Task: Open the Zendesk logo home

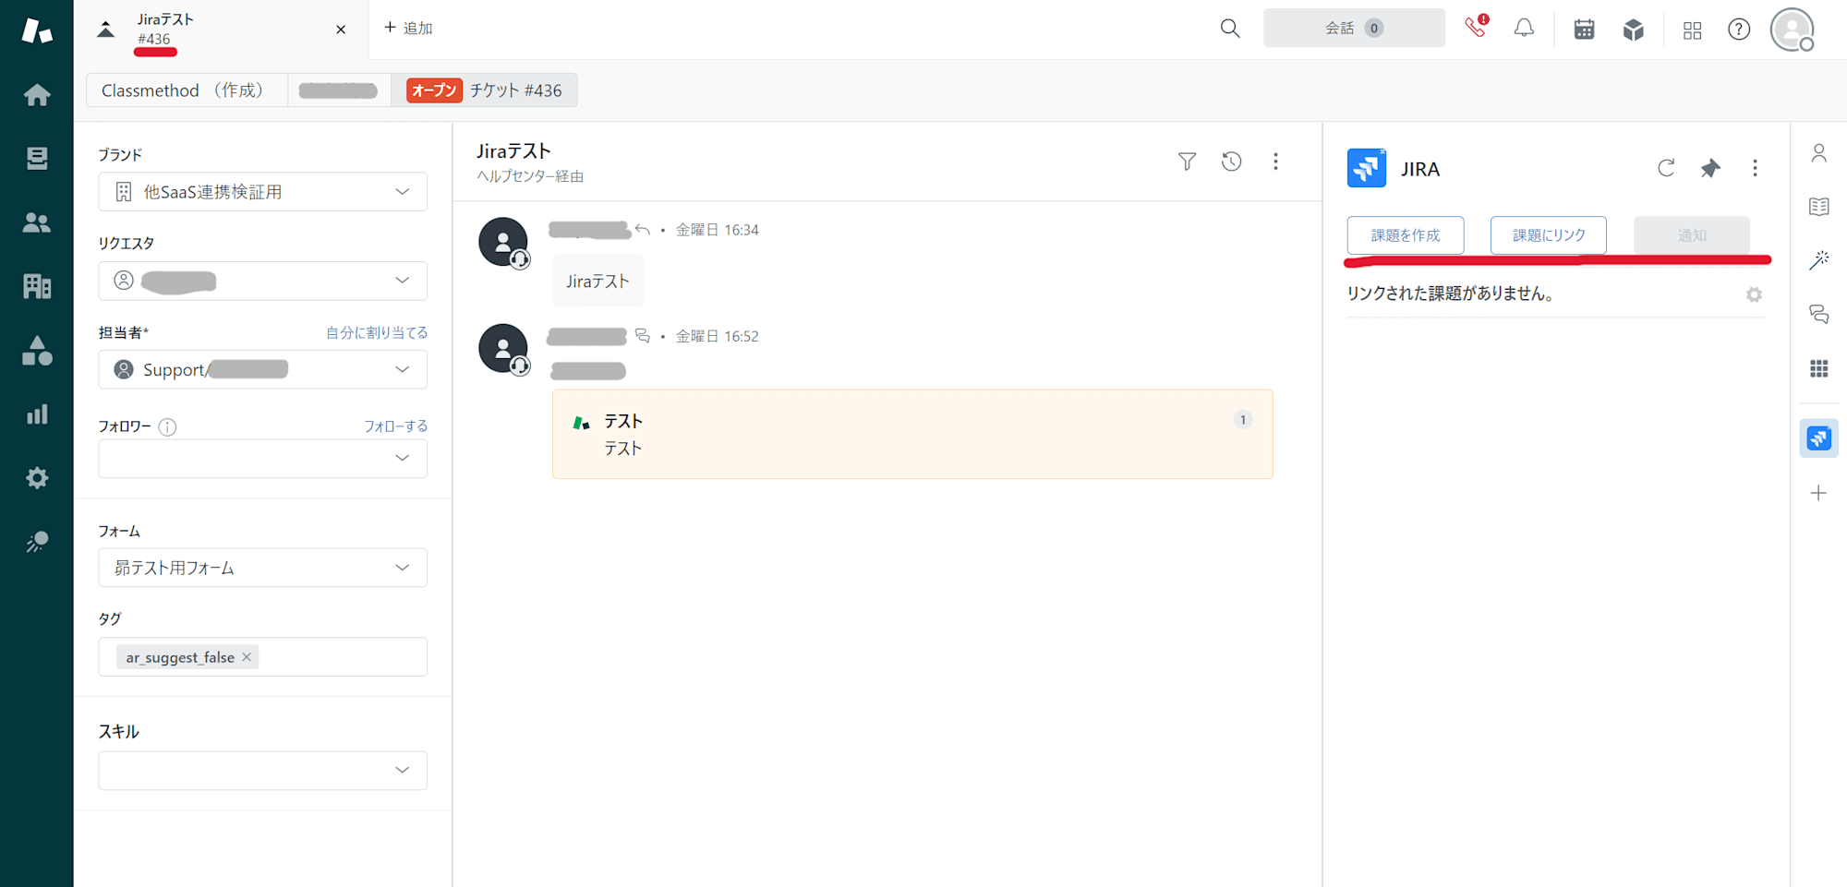Action: [36, 30]
